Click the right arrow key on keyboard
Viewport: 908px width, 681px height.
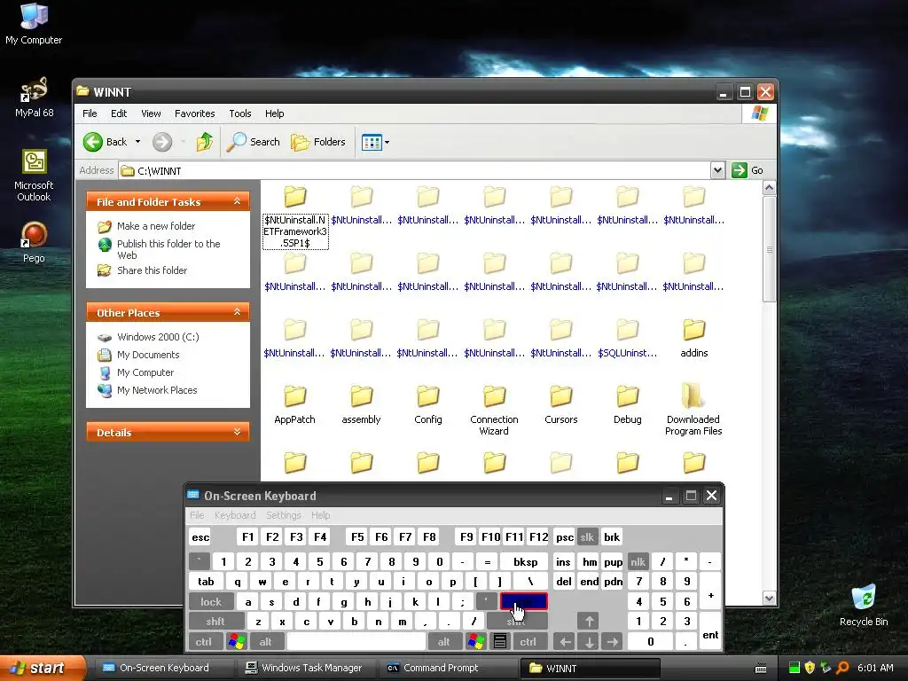coord(613,642)
